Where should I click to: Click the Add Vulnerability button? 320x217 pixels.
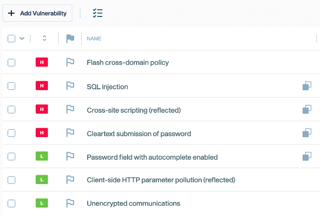coord(38,13)
